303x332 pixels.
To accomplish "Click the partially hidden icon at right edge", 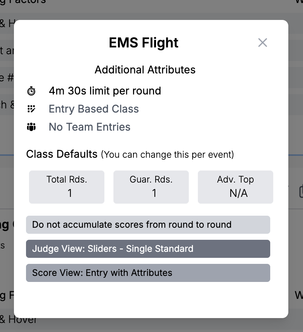I will click(x=301, y=191).
